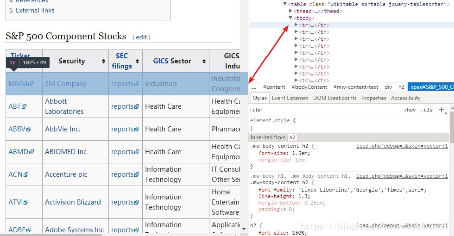
Task: Click Health Care cell in AbbVie row
Action: point(176,129)
